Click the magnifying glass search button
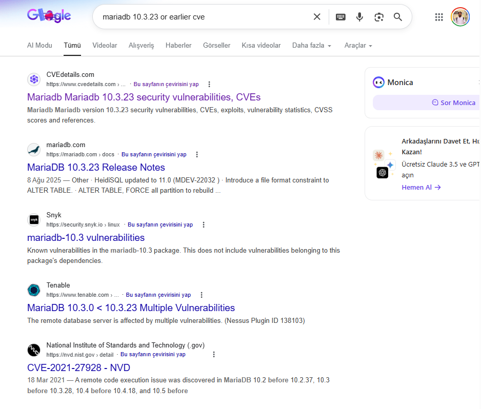 (398, 17)
